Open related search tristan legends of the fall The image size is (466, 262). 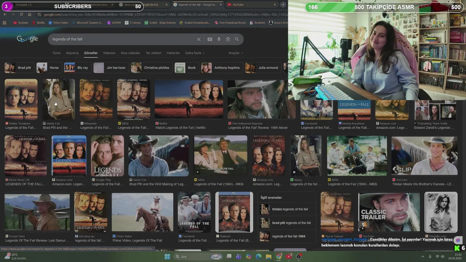tap(287, 209)
